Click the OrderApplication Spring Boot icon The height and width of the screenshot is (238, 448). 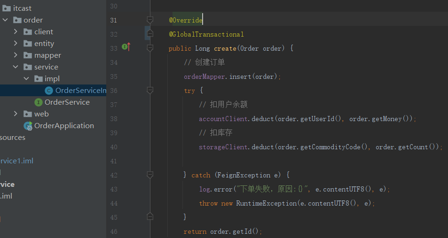(x=28, y=126)
